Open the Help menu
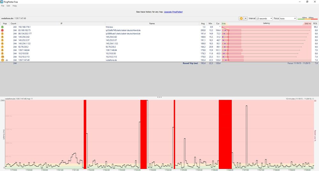The image size is (319, 171). [x=15, y=6]
